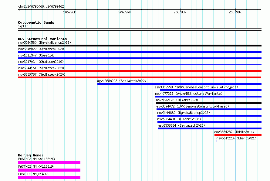Screen dimensions: 270x181
Task: Click the 206796k ruler tick label
Action: (x=69, y=12)
